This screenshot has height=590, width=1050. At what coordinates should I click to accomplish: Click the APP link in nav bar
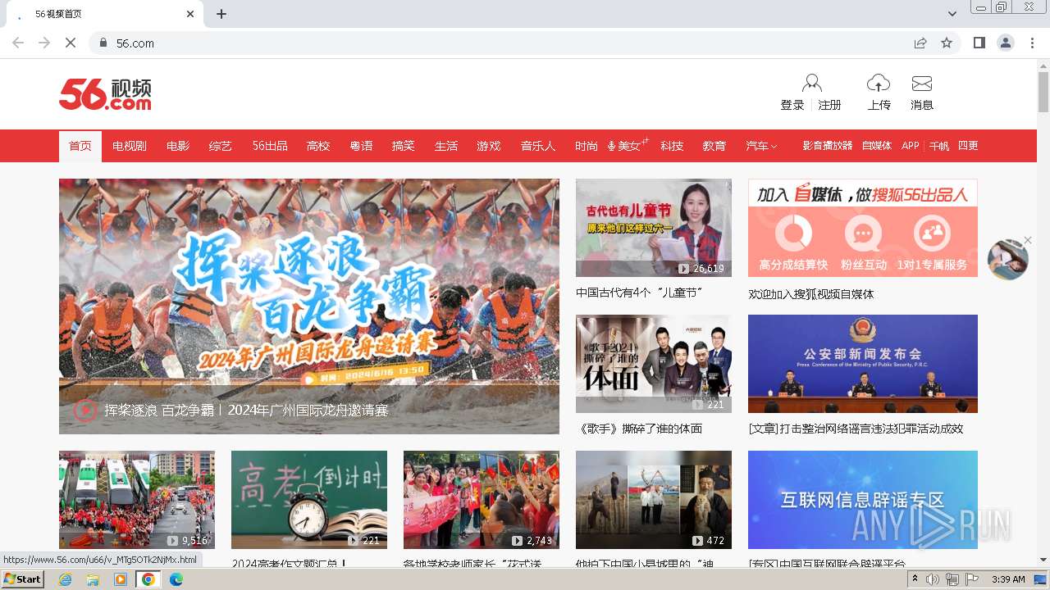coord(911,146)
